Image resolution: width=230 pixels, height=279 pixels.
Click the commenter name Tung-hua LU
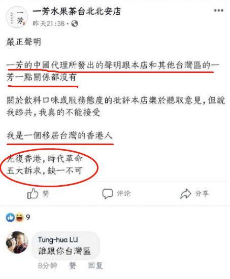58,239
